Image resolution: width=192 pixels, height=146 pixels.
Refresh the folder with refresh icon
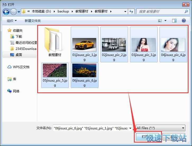131,12
